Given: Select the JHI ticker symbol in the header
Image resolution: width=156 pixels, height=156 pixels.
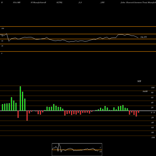Looking at the screenshot, I should click(103, 2).
